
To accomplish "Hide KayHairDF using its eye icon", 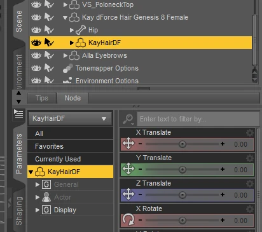I will pyautogui.click(x=36, y=43).
